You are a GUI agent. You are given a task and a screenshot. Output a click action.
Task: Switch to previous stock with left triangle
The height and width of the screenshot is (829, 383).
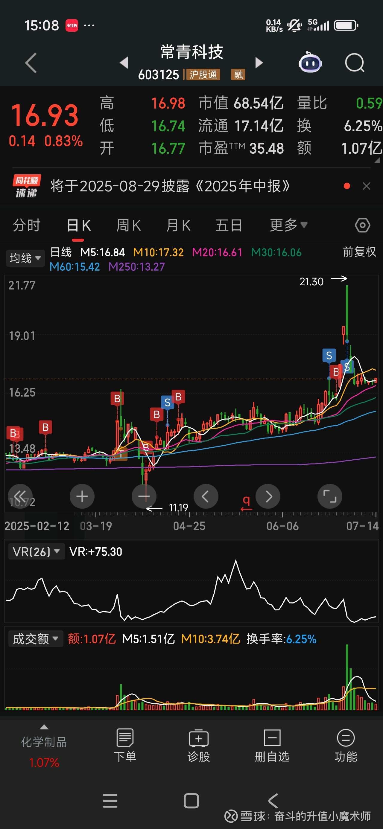[124, 63]
